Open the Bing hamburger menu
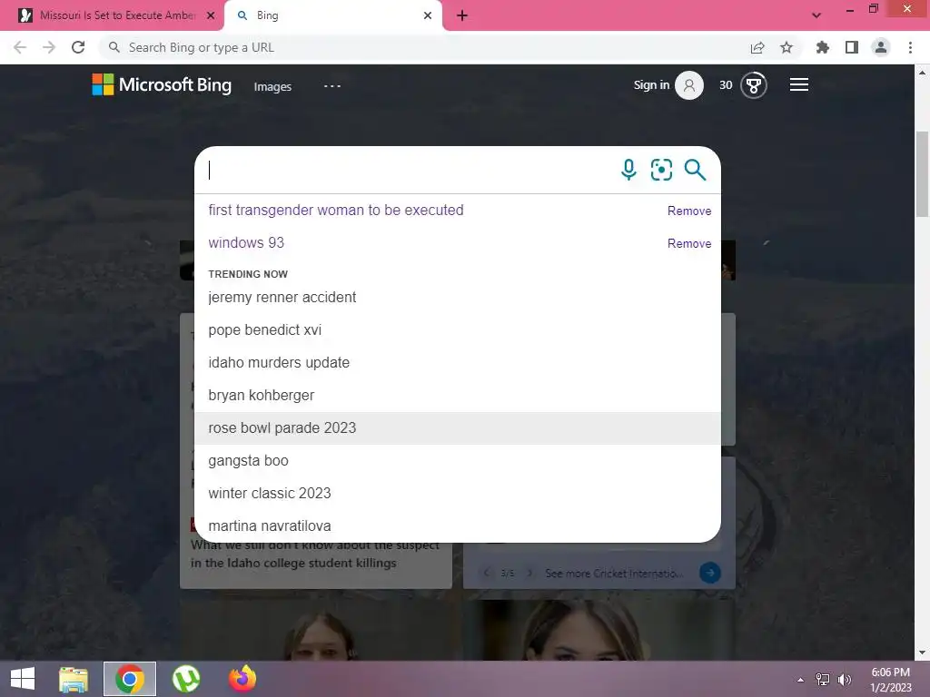This screenshot has width=930, height=697. tap(799, 84)
